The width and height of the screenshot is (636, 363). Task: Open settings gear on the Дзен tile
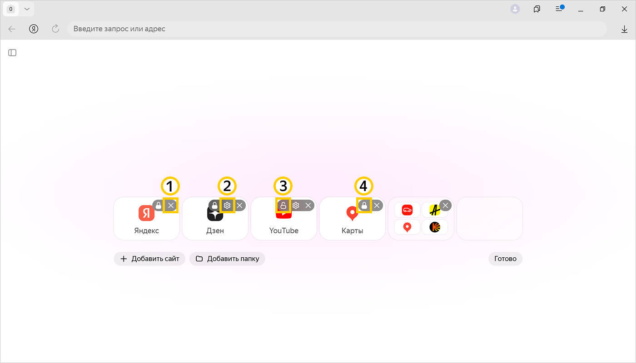[x=227, y=206]
